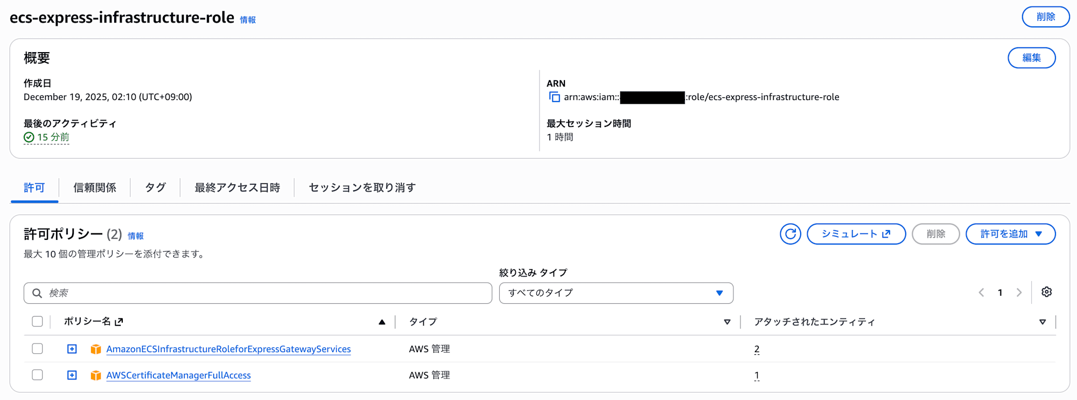This screenshot has height=400, width=1077.
Task: Click the シミュレート button
Action: point(856,234)
